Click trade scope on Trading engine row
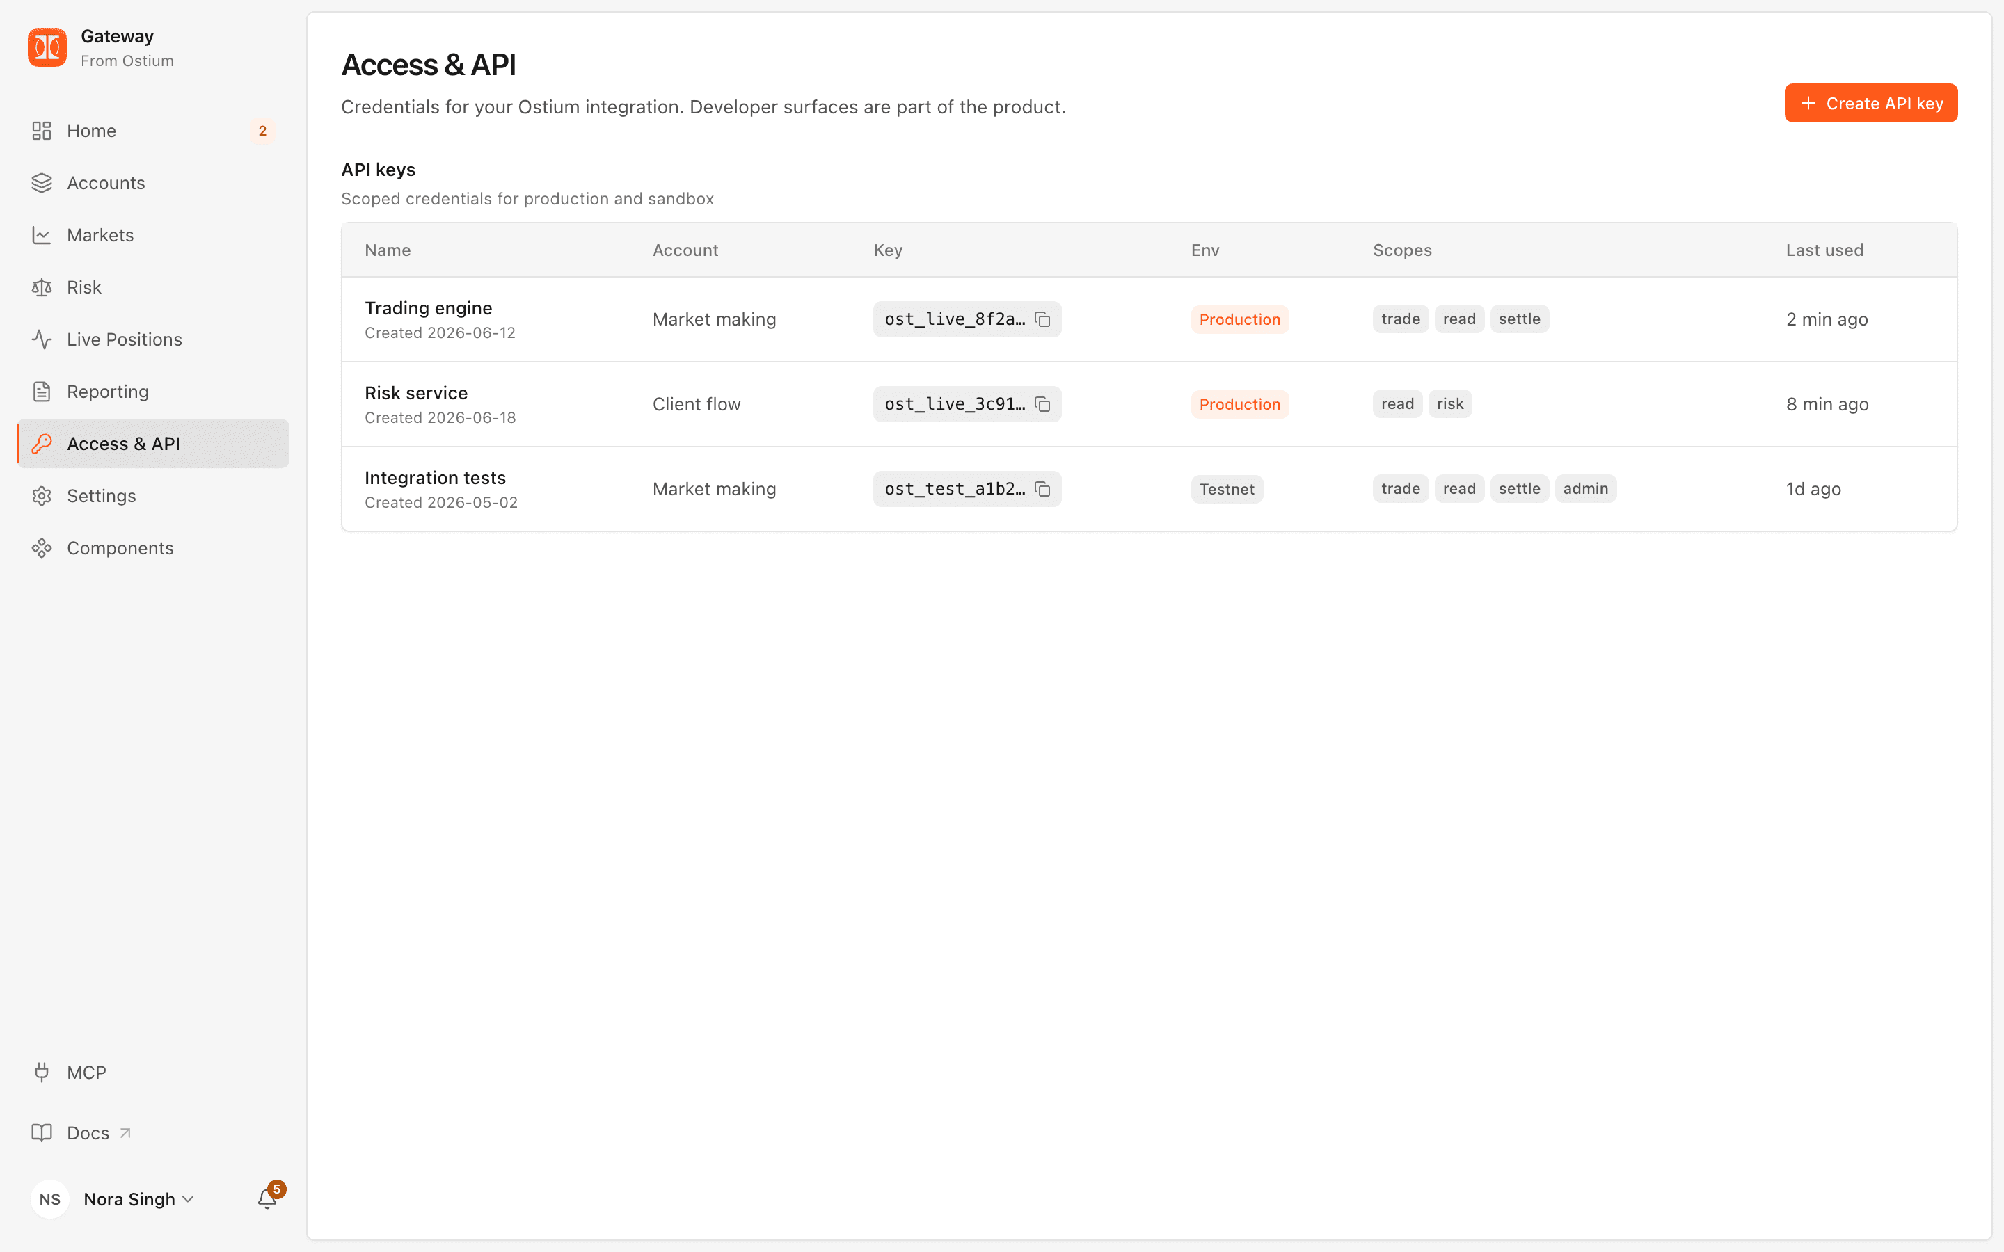 tap(1400, 319)
